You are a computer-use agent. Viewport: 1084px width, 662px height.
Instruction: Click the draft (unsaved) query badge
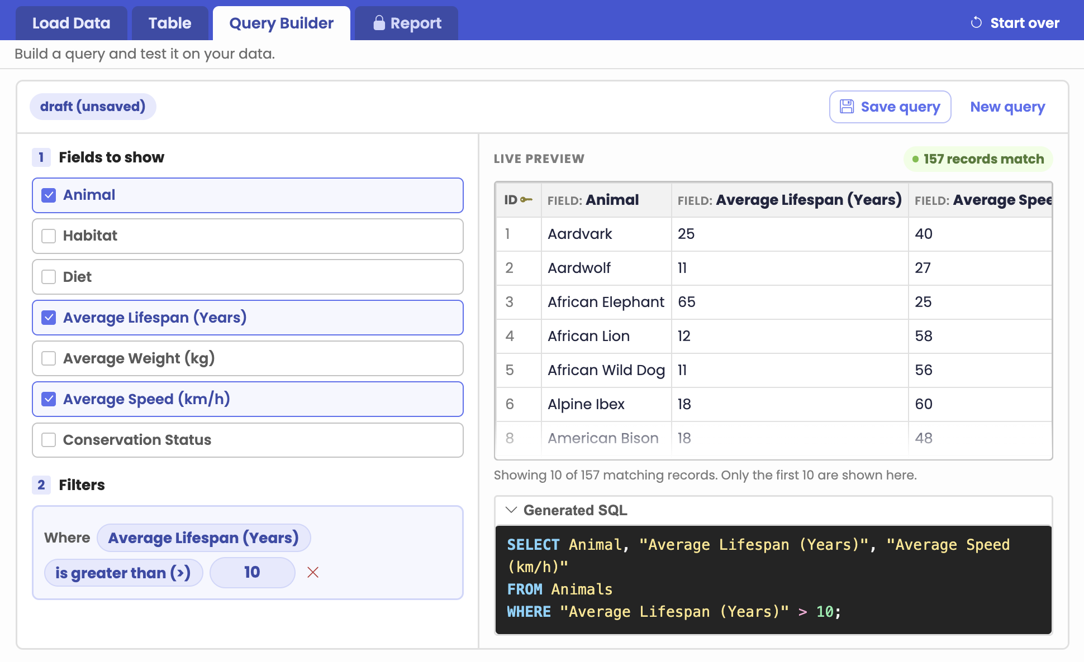pyautogui.click(x=93, y=107)
